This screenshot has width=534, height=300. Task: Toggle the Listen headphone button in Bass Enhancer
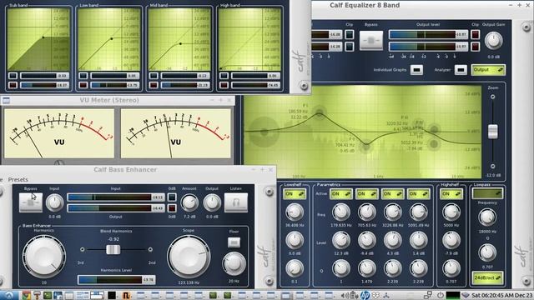click(x=235, y=202)
